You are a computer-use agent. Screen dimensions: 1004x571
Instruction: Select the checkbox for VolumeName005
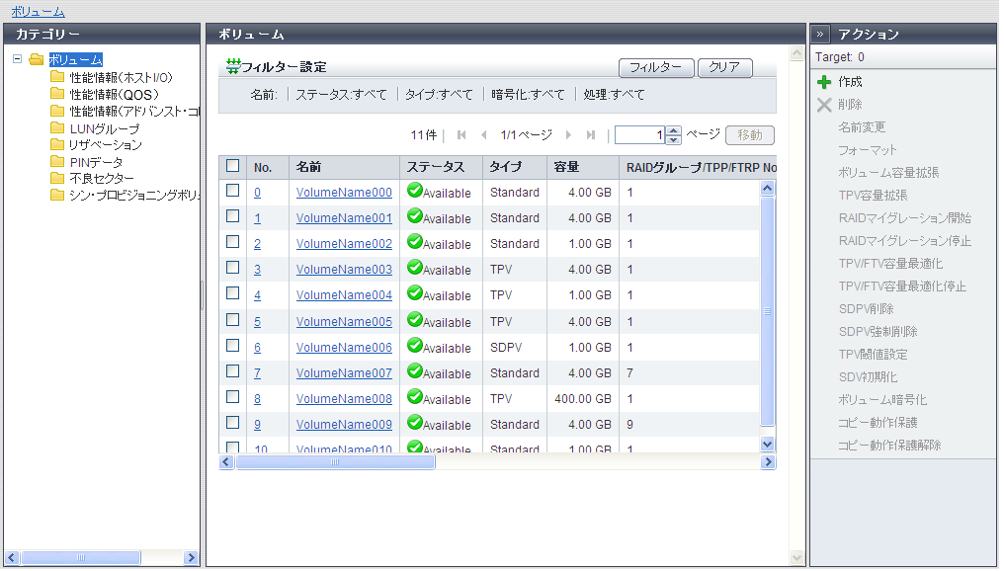click(x=233, y=320)
